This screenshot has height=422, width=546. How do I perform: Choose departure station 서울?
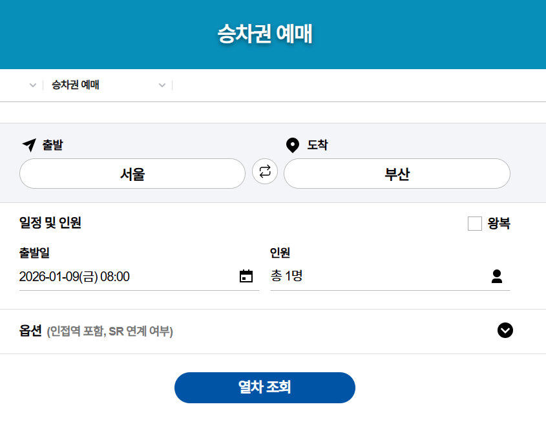click(x=132, y=174)
